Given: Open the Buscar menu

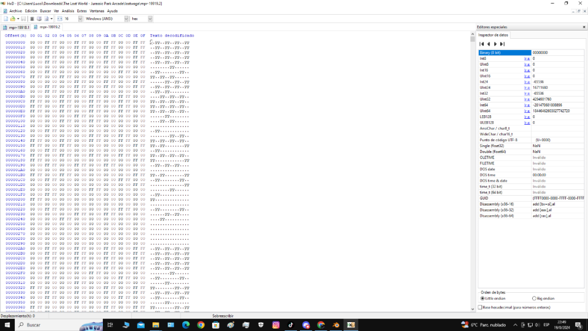Looking at the screenshot, I should [x=45, y=11].
